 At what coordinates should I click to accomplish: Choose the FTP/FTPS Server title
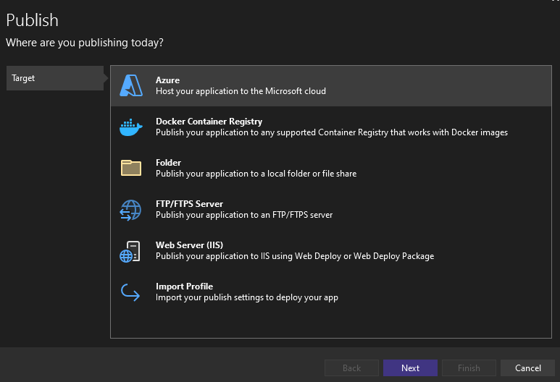[x=189, y=204]
